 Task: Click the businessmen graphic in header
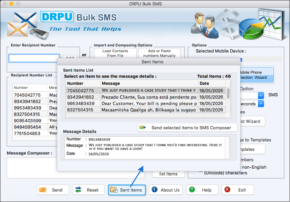click(x=204, y=25)
